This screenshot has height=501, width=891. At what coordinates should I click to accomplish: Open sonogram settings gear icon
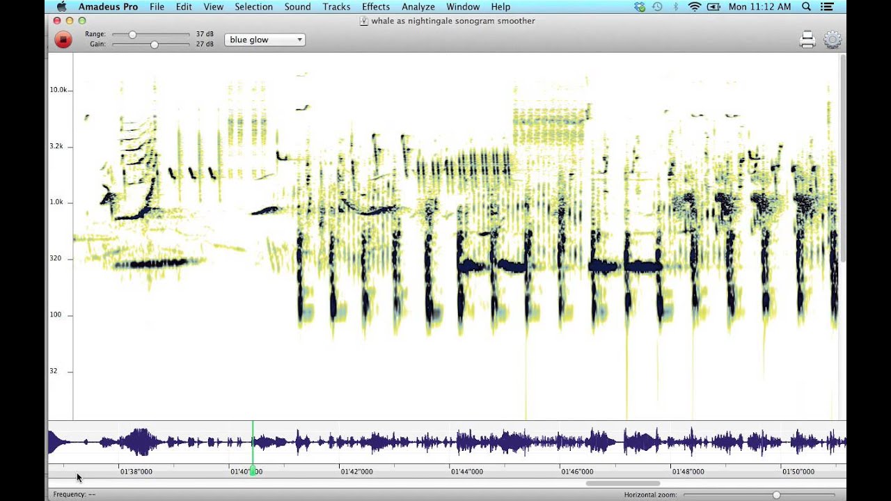click(832, 40)
